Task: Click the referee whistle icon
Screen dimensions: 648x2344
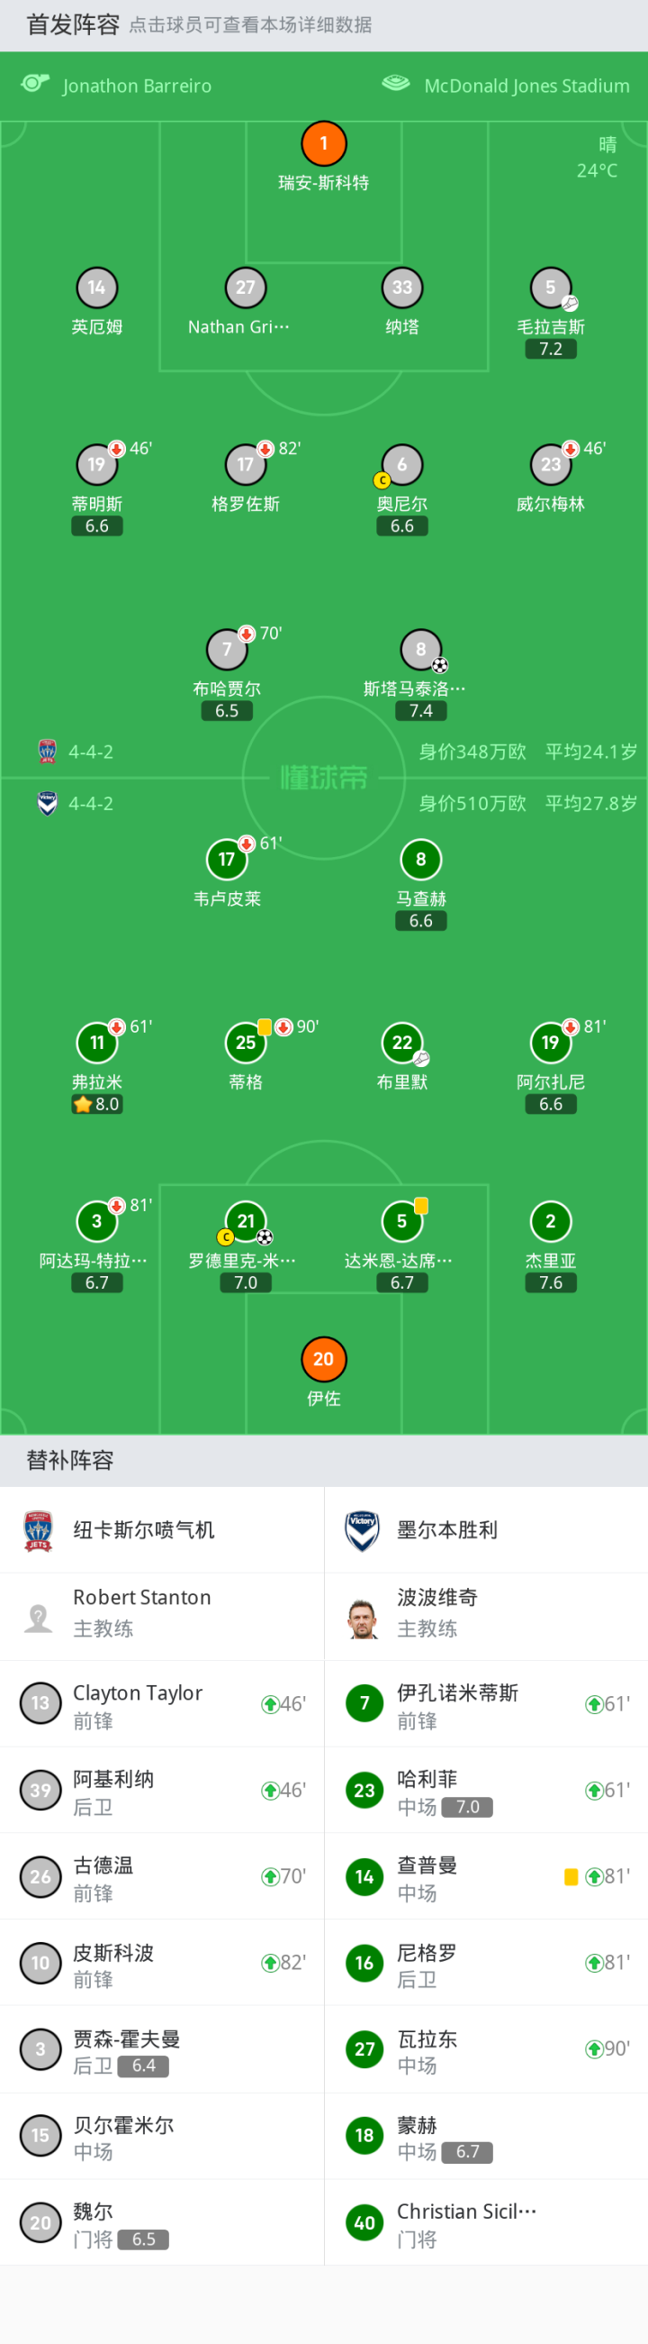Action: click(34, 85)
